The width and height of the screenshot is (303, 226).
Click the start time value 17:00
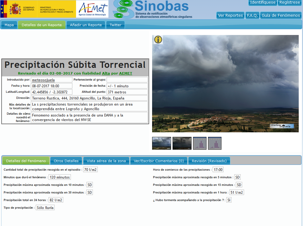[x=218, y=170]
